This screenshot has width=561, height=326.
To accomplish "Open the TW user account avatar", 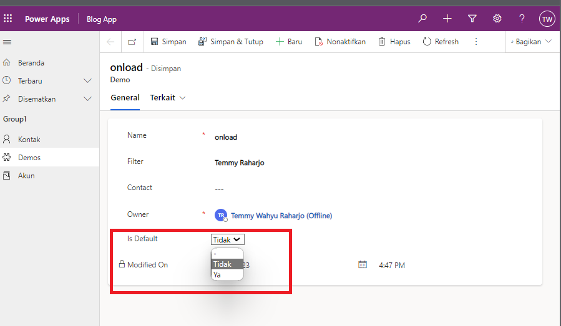I will pos(547,19).
